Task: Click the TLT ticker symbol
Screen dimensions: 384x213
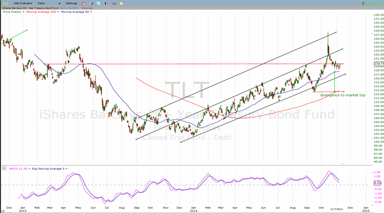Action: [x=6, y=3]
